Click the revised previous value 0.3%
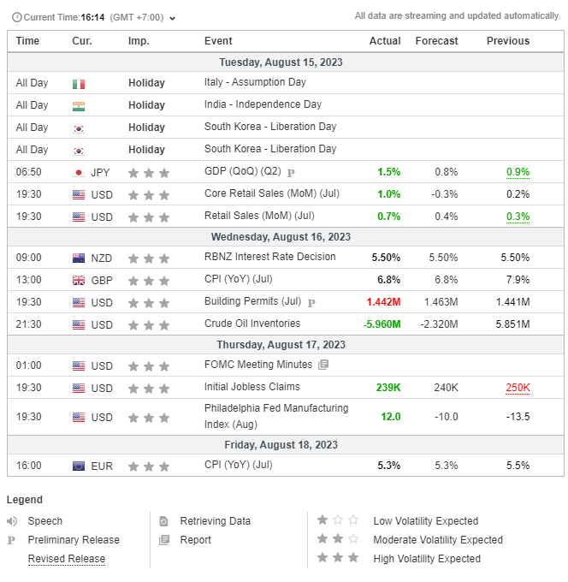The width and height of the screenshot is (568, 582). [518, 217]
